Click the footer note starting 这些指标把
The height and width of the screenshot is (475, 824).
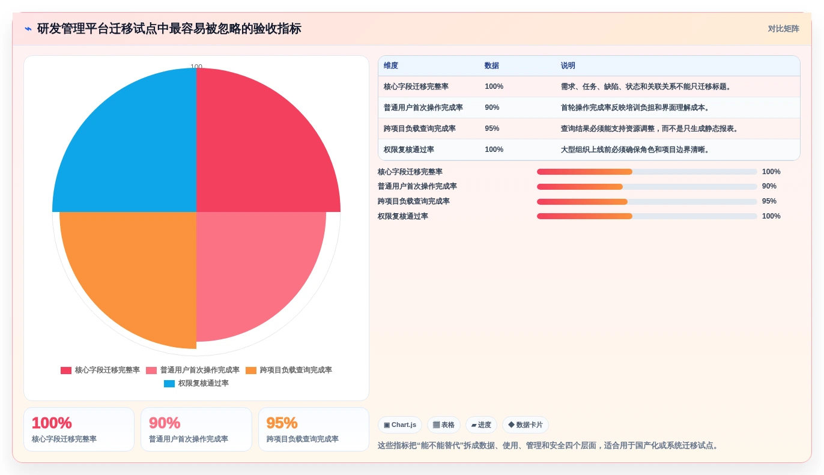coord(549,446)
